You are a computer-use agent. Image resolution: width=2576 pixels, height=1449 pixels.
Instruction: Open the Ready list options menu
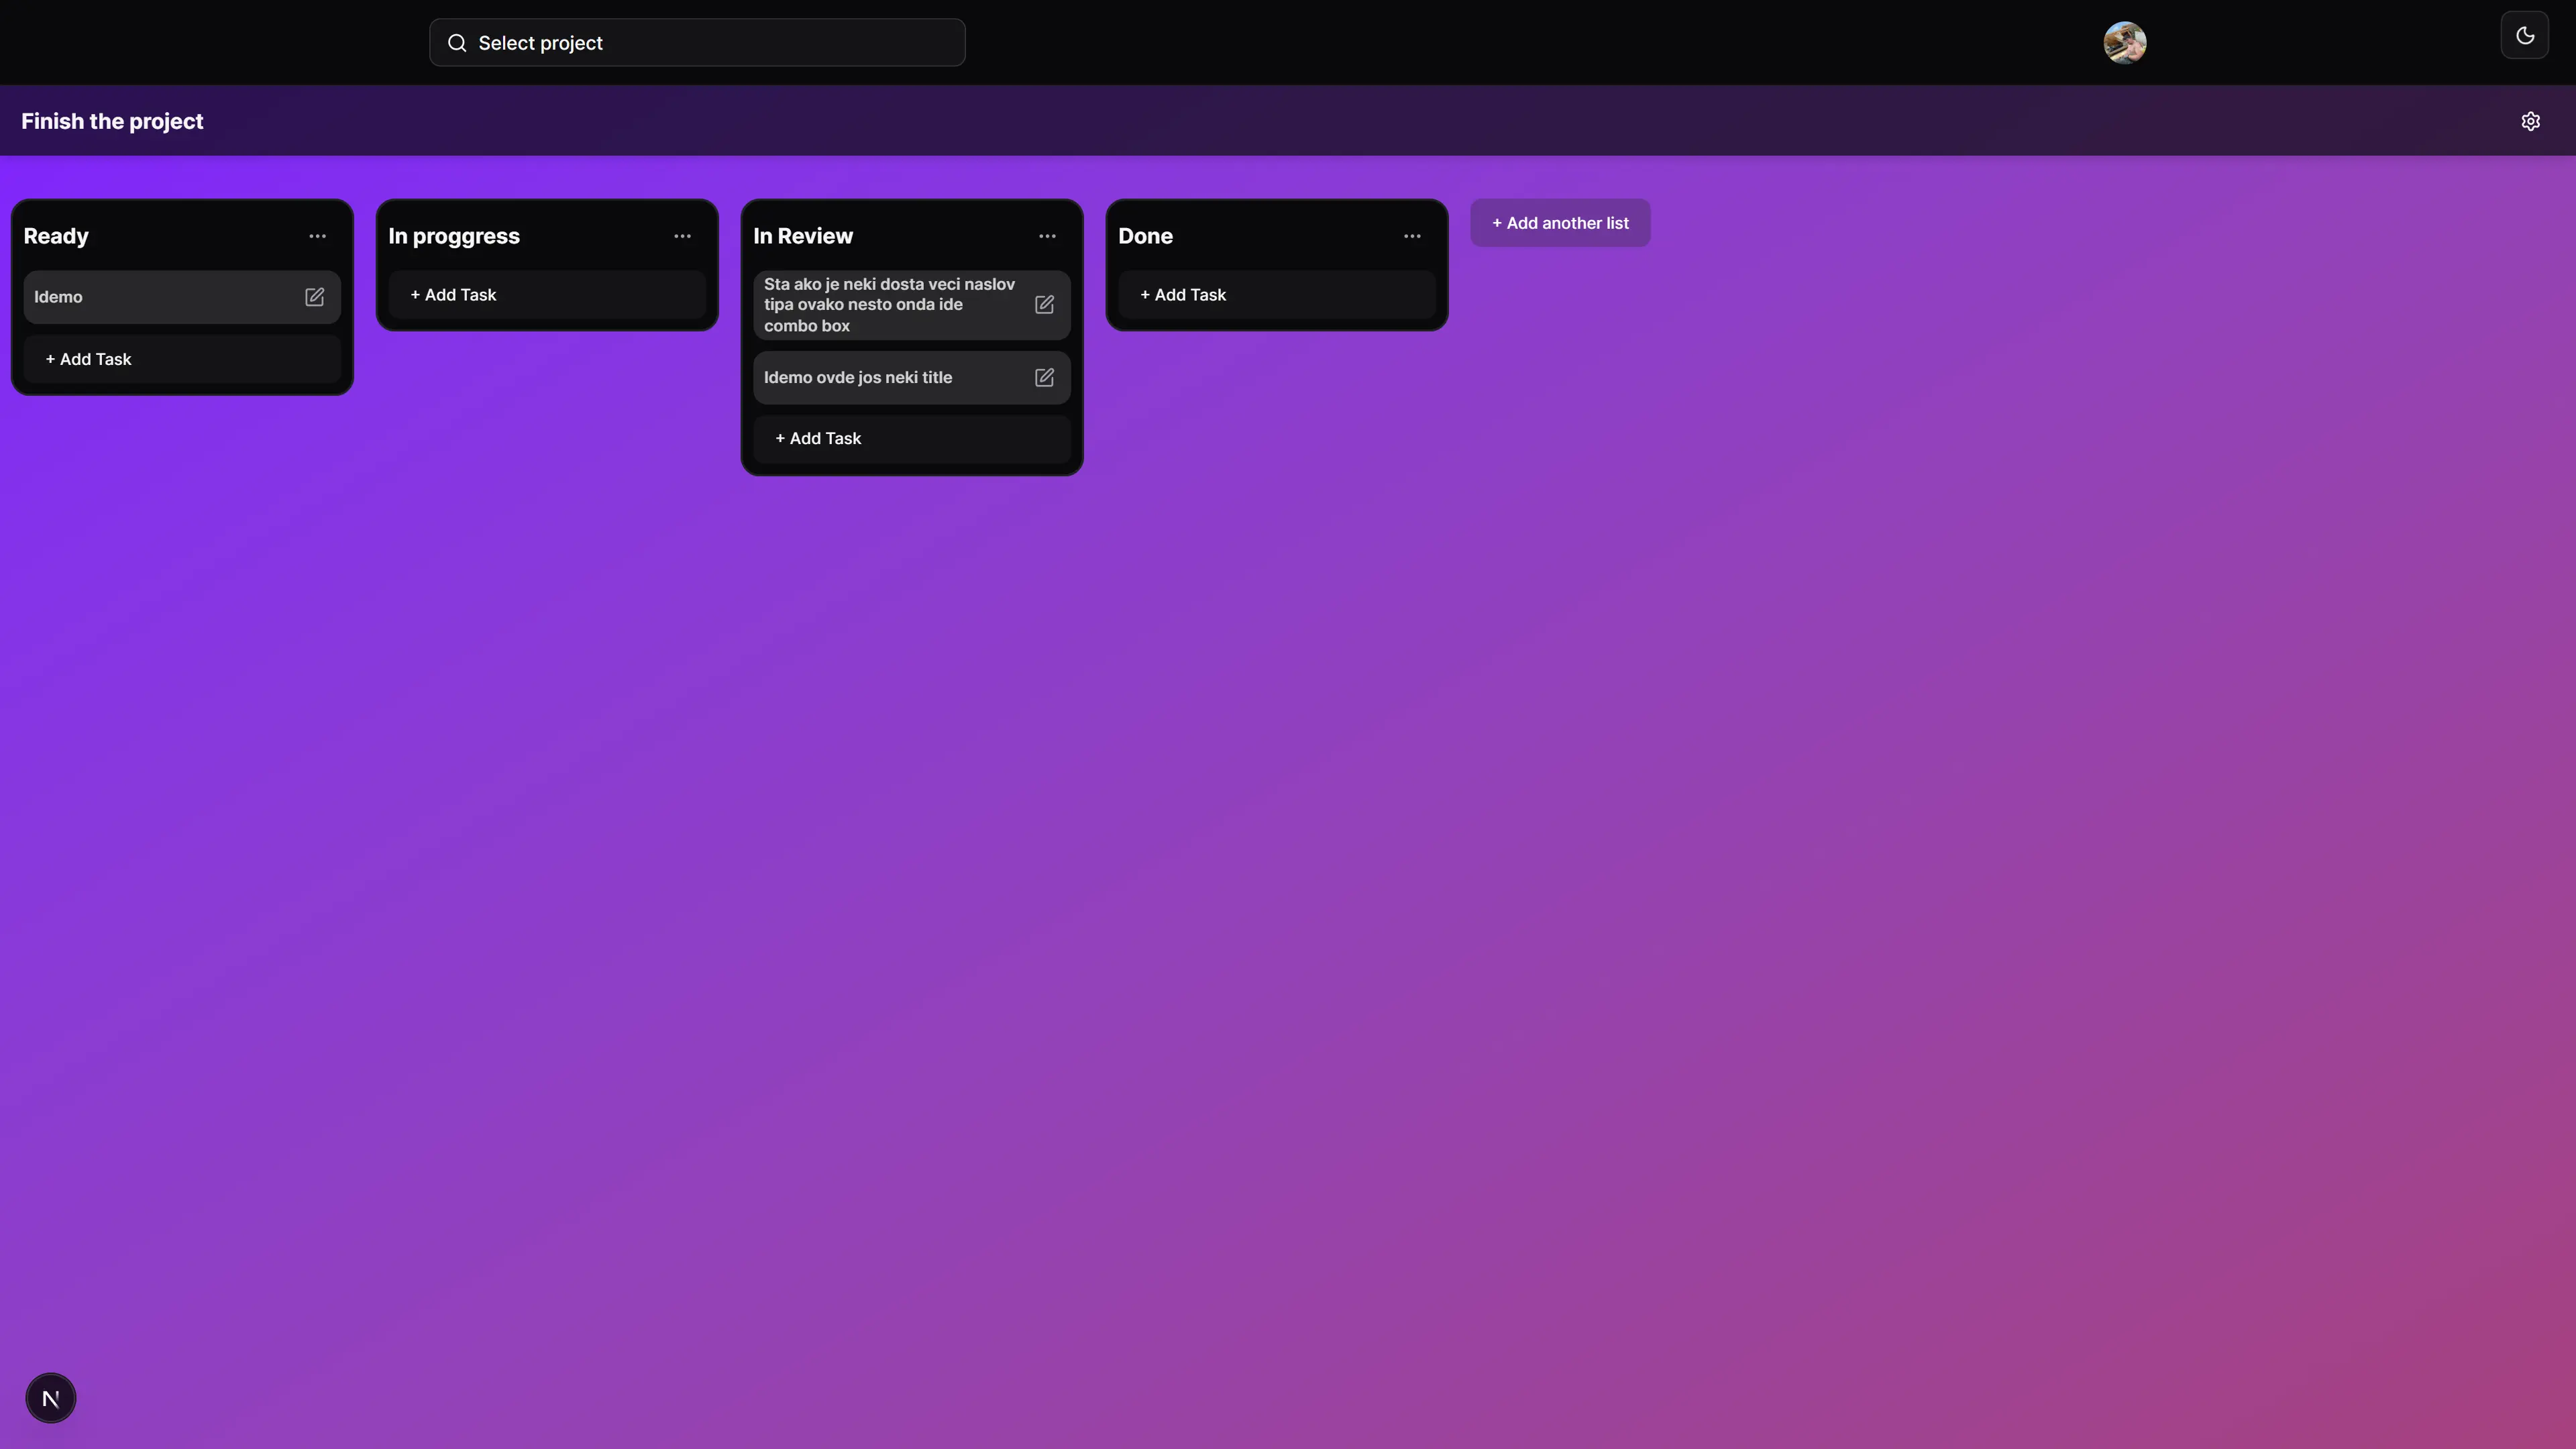tap(318, 236)
